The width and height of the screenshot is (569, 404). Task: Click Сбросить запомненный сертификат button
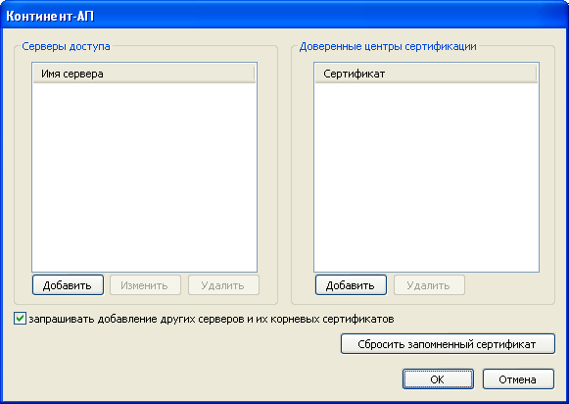coord(448,344)
